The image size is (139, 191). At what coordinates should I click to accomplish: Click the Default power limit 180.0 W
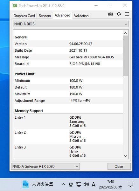point(76,87)
